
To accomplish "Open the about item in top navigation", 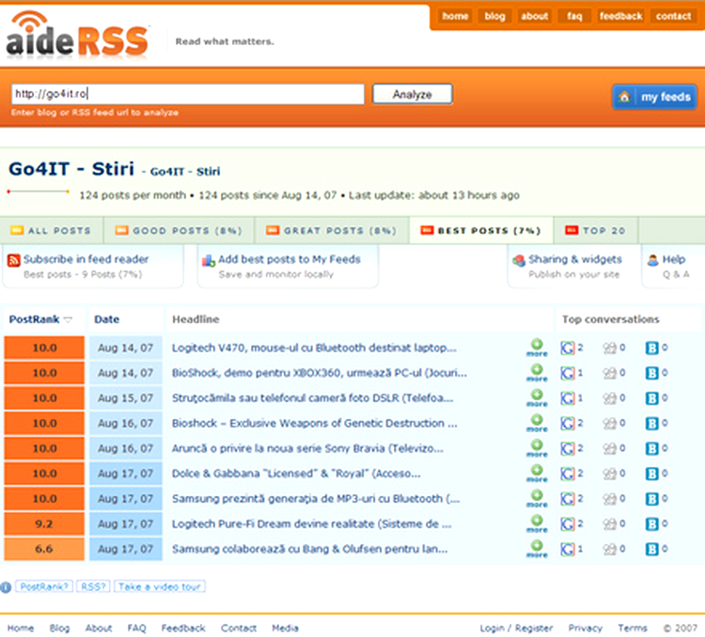I will [x=534, y=16].
